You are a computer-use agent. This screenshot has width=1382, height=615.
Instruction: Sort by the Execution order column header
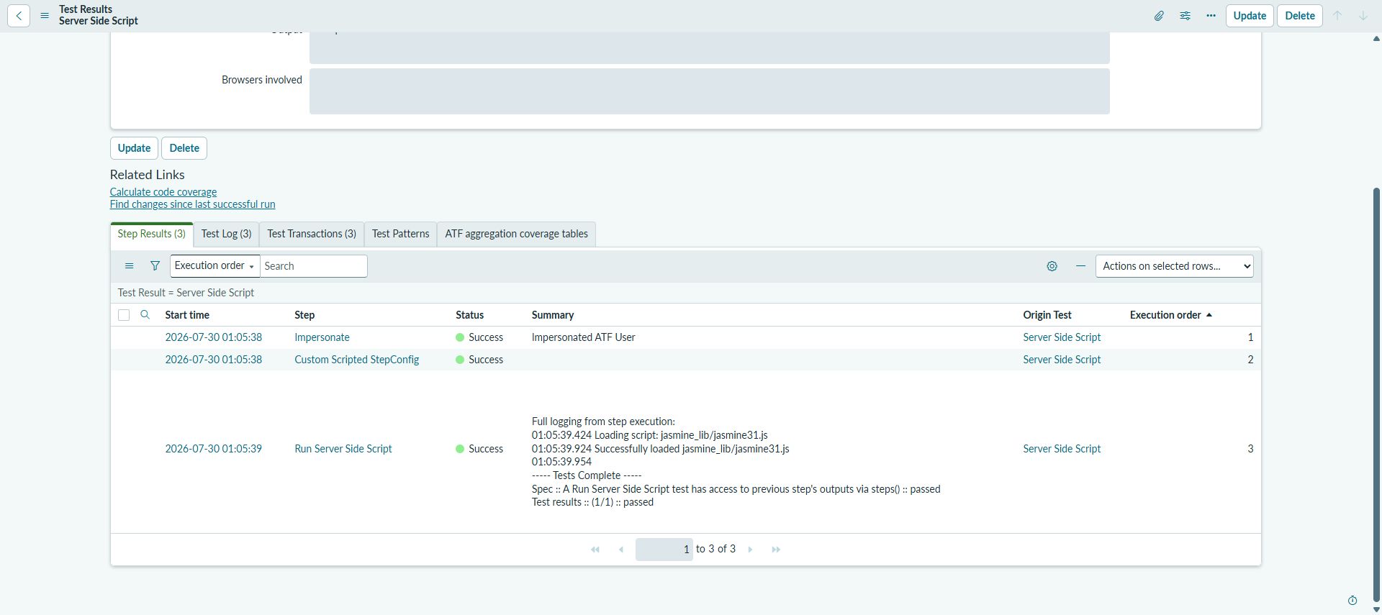click(x=1165, y=315)
